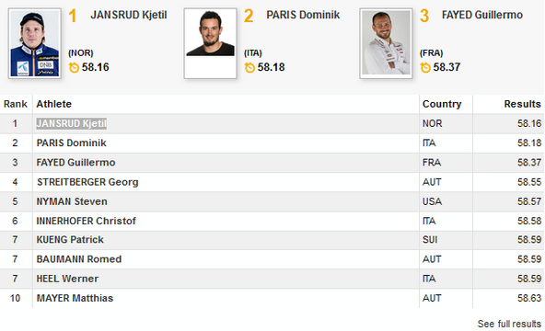Click the Rank column header

[x=16, y=104]
